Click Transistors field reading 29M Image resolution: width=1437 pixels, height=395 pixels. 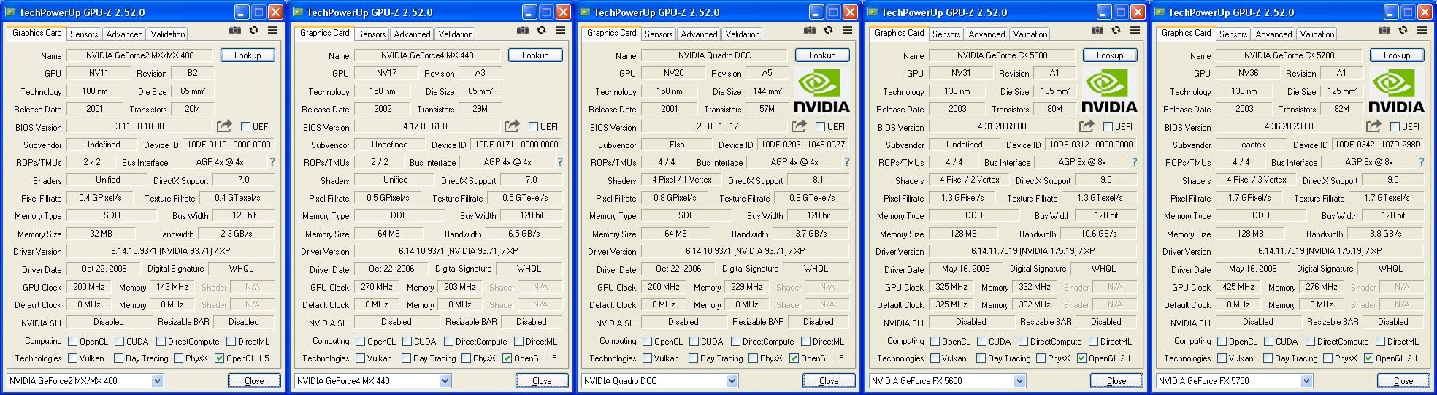click(x=480, y=109)
